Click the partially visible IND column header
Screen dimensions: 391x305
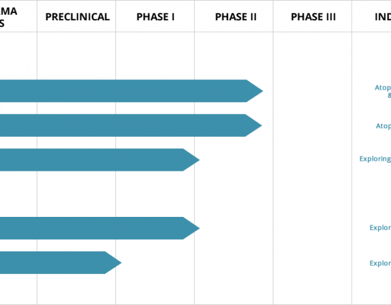[383, 17]
